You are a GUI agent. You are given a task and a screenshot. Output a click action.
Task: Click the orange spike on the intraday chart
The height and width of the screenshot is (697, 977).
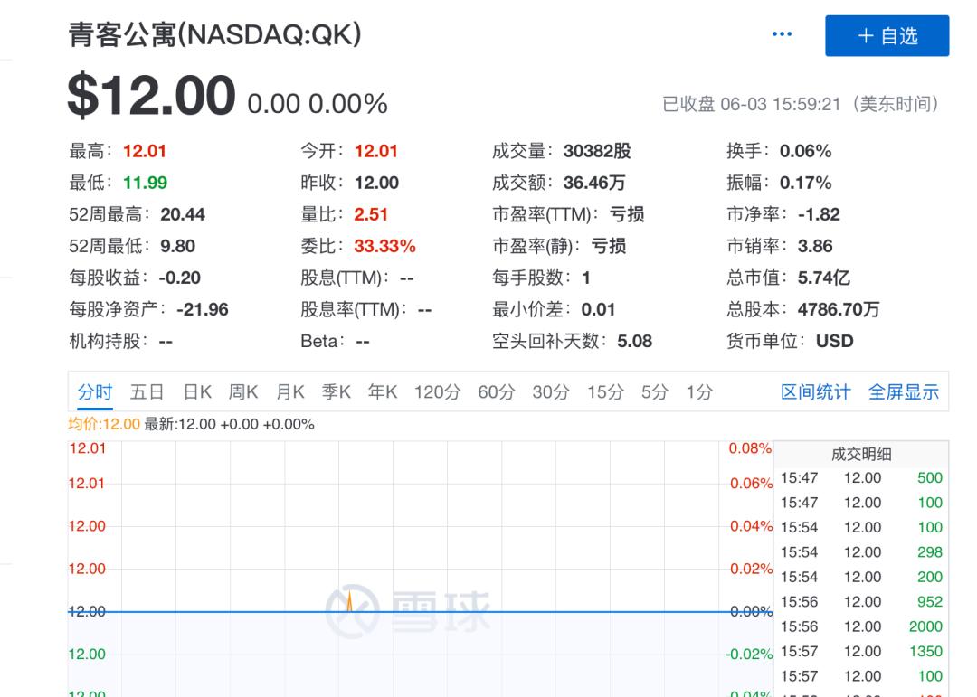coord(349,602)
